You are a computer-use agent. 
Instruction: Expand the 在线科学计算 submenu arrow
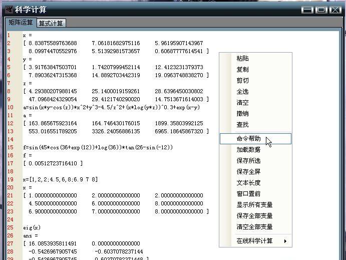pos(285,241)
